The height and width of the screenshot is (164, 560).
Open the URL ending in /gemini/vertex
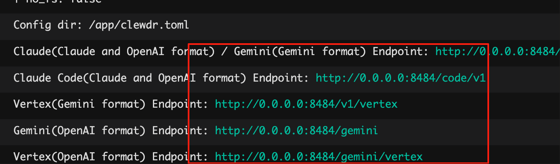(319, 157)
